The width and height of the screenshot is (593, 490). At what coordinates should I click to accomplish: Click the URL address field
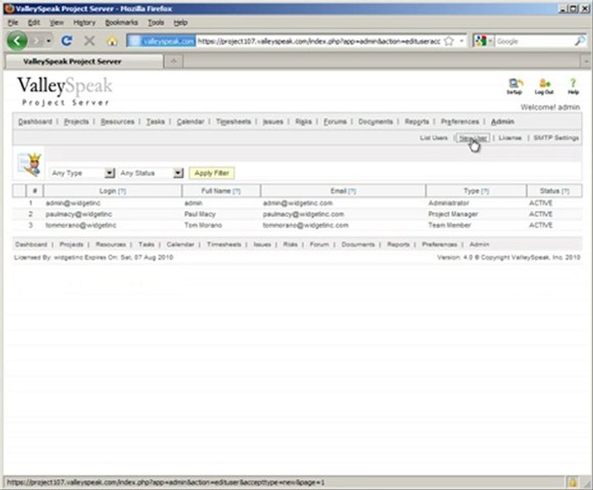coord(318,41)
